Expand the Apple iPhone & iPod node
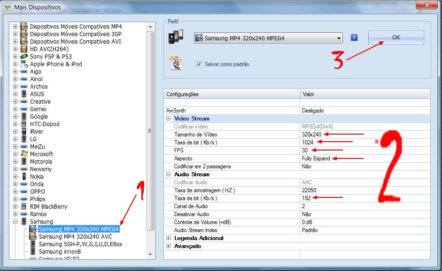Screen dimensions: 442x271 pos(15,64)
